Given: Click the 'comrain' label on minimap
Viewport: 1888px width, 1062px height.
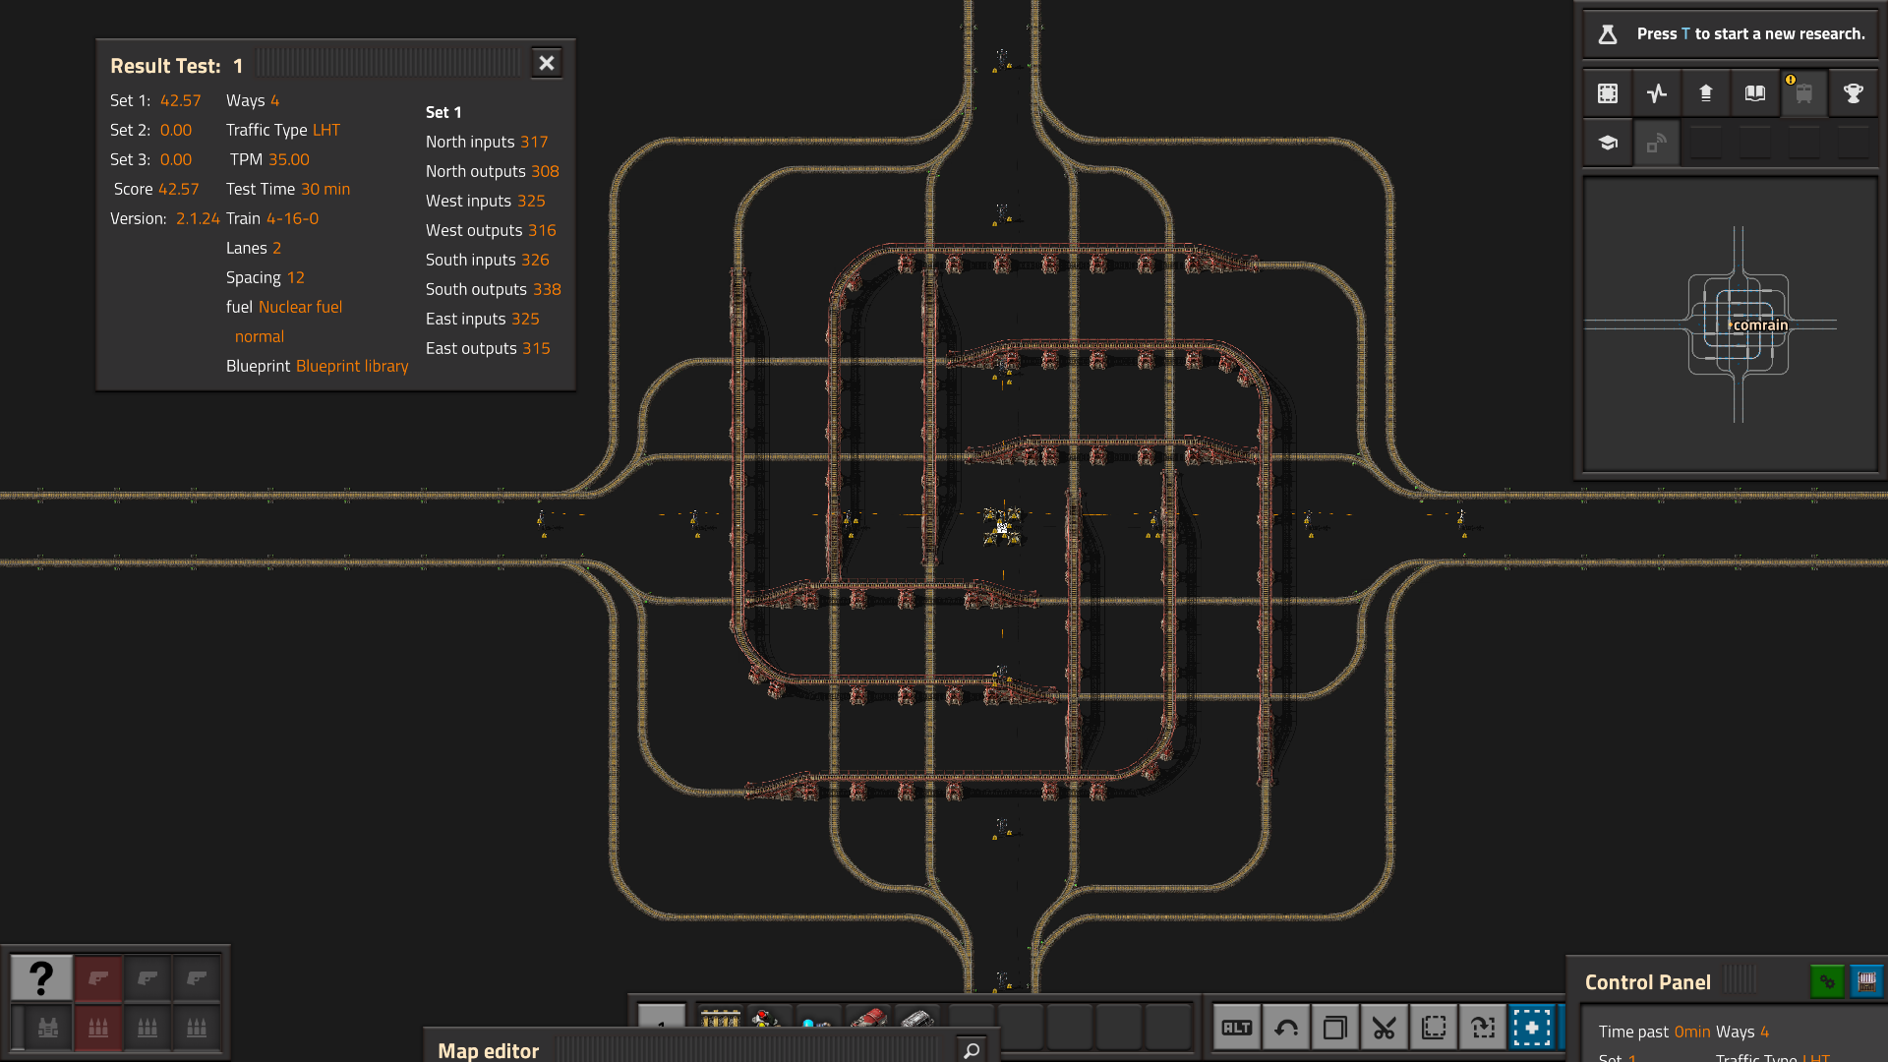Looking at the screenshot, I should point(1760,325).
